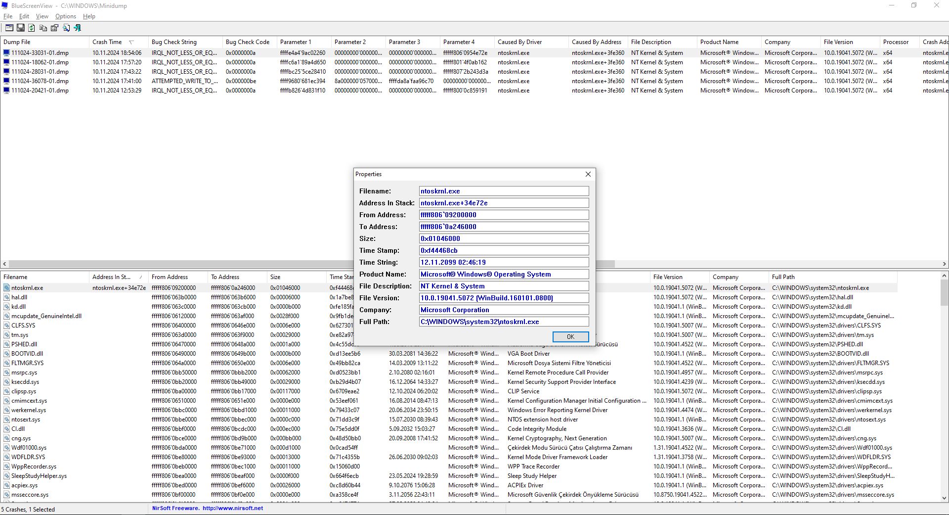
Task: Click the icon beside 111024-18062-01.dmp
Action: [x=6, y=62]
